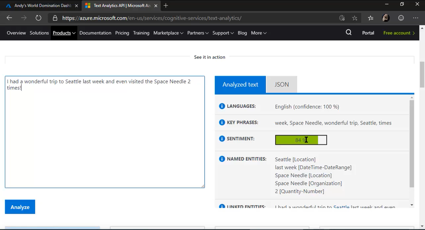The image size is (425, 230).
Task: Click the Seattle linked entity link
Action: tap(341, 206)
